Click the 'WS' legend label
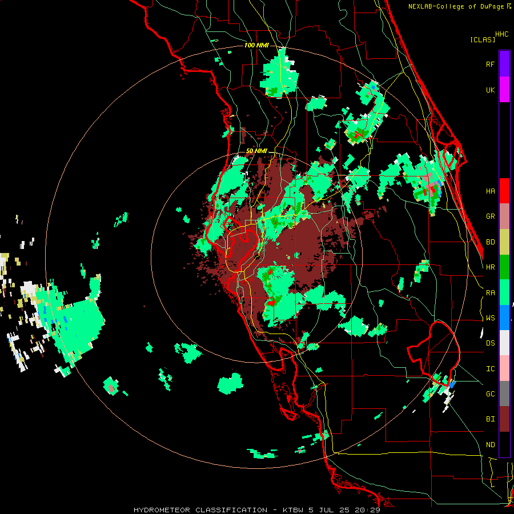 tap(491, 318)
